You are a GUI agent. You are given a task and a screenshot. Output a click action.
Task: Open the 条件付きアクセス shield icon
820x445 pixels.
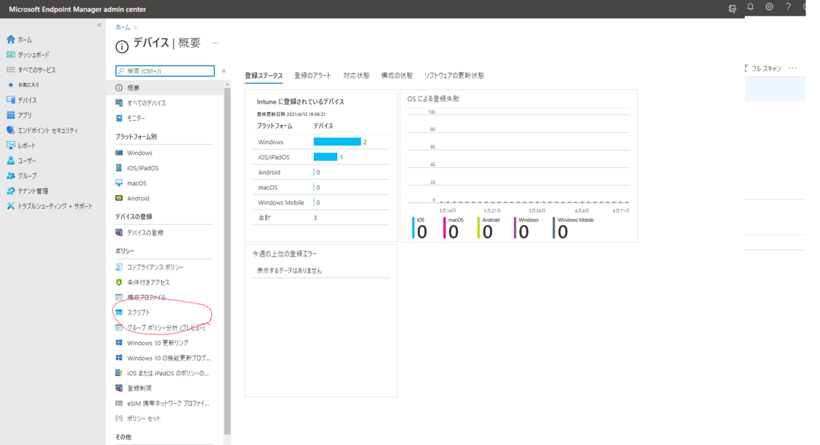pos(119,282)
